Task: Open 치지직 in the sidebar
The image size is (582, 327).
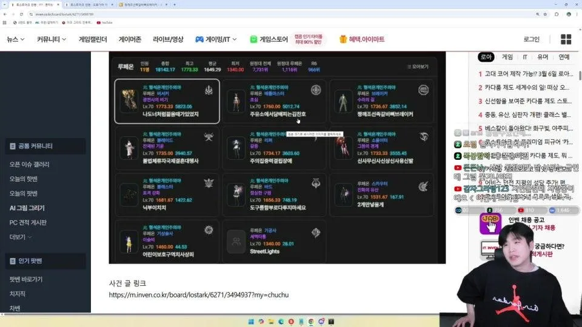Action: [x=18, y=294]
